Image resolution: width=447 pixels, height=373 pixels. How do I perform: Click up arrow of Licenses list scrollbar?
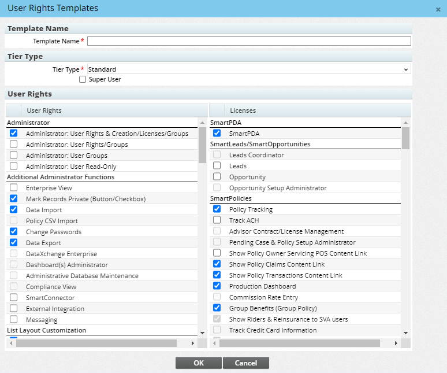tap(405, 123)
